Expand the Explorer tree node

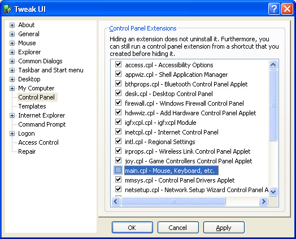(12, 52)
